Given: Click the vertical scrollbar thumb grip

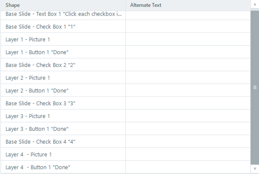Looking at the screenshot, I should [255, 88].
